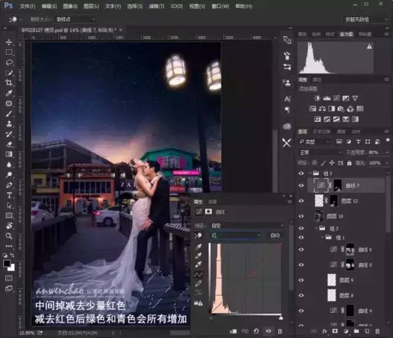Image resolution: width=393 pixels, height=338 pixels.
Task: Hide the 曲线 7 layer
Action: click(x=302, y=185)
